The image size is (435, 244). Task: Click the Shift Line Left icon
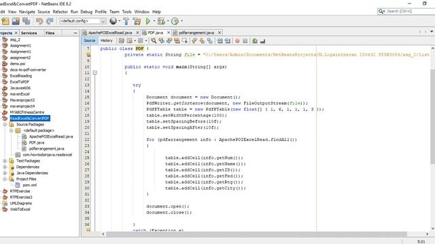220,41
